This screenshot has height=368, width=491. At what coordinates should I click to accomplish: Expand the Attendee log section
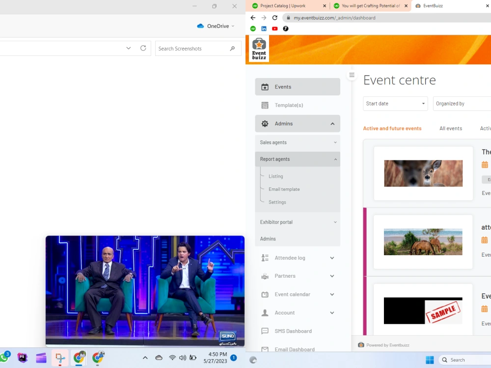pyautogui.click(x=298, y=258)
